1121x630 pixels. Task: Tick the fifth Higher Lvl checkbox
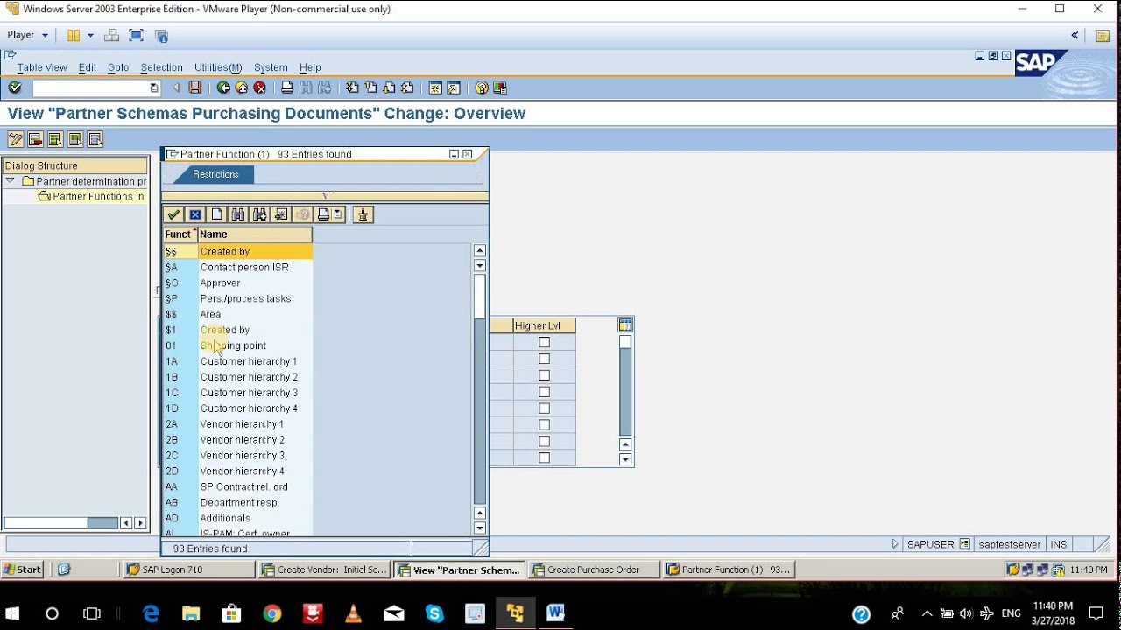[x=544, y=409]
